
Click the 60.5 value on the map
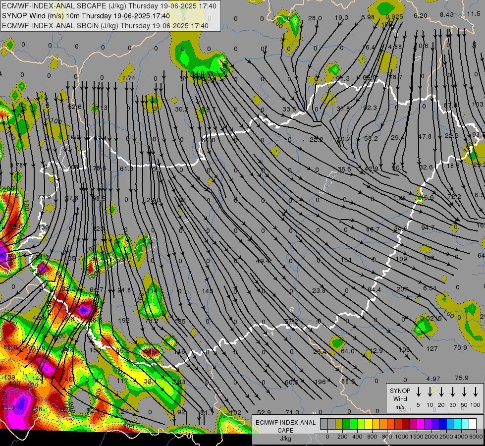[x=291, y=383]
